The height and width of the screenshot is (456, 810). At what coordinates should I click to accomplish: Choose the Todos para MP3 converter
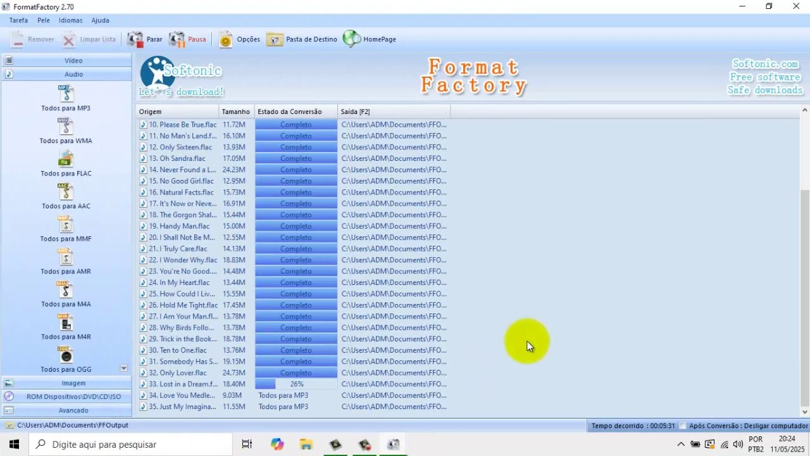(x=66, y=98)
